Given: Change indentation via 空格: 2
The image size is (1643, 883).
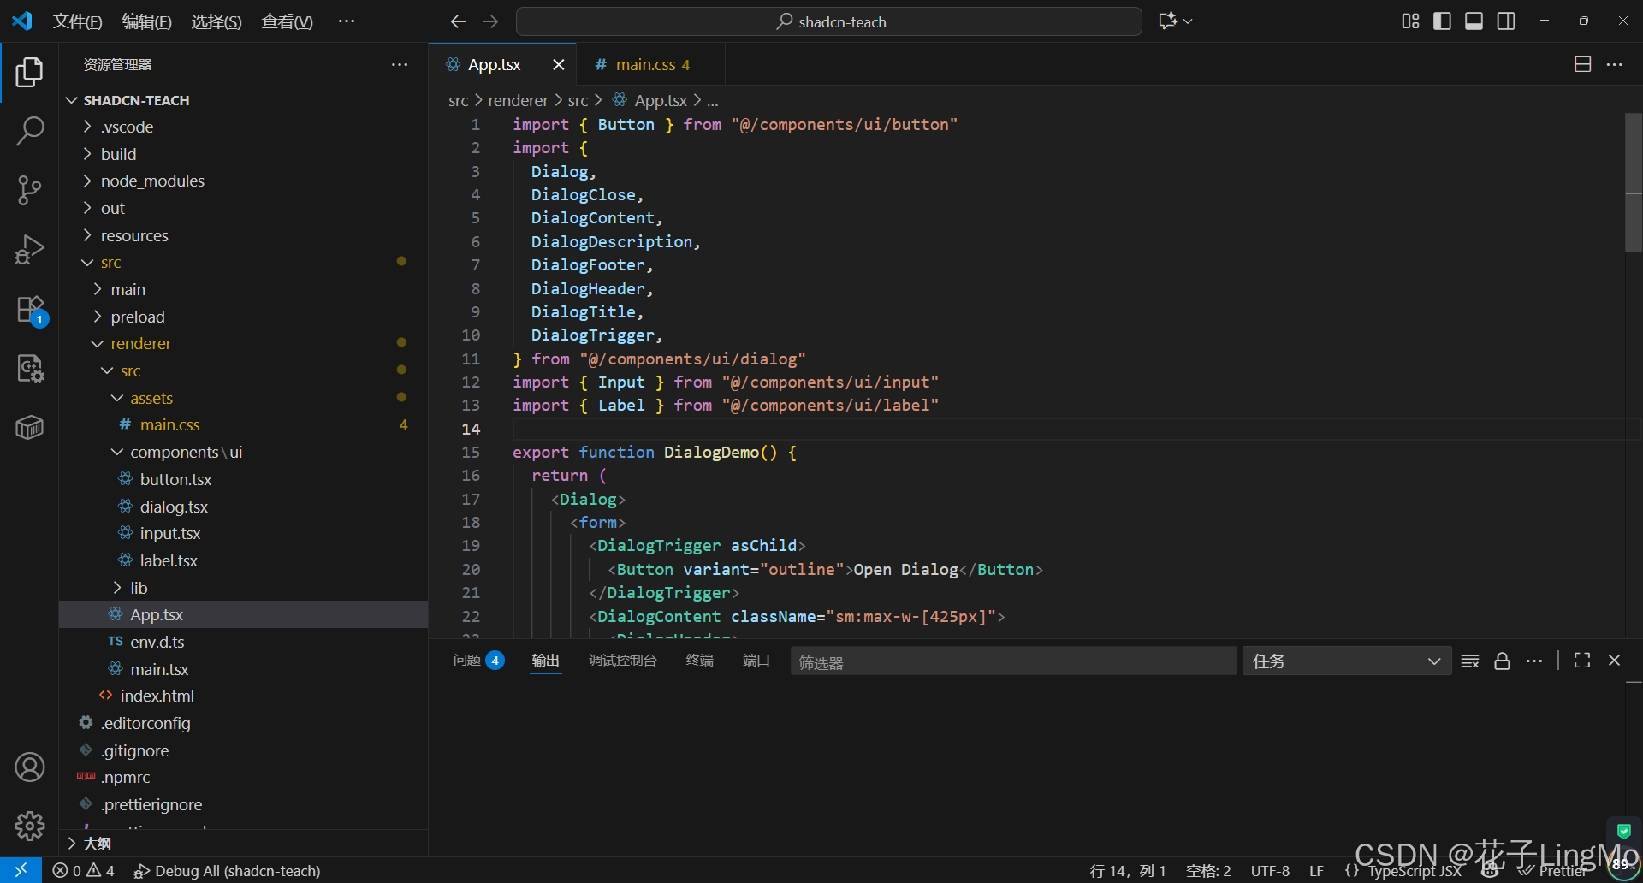Looking at the screenshot, I should pos(1208,870).
